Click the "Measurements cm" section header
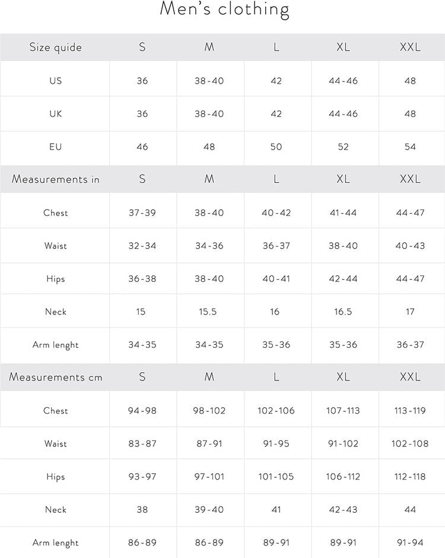 (x=56, y=378)
